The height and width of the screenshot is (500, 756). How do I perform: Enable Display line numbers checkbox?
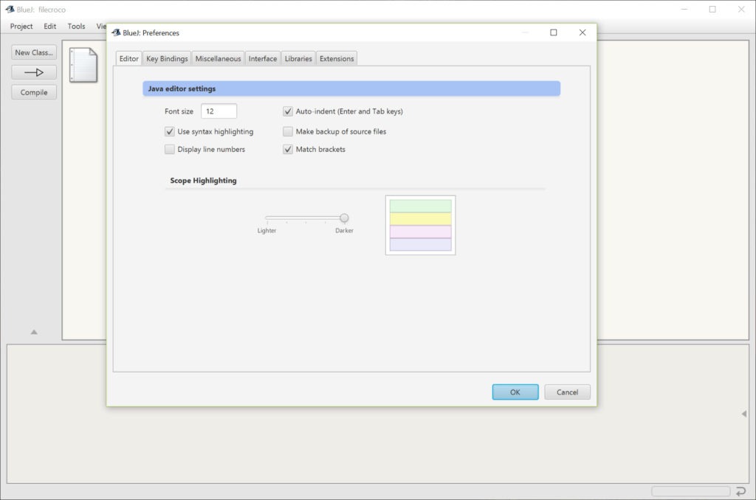point(170,149)
